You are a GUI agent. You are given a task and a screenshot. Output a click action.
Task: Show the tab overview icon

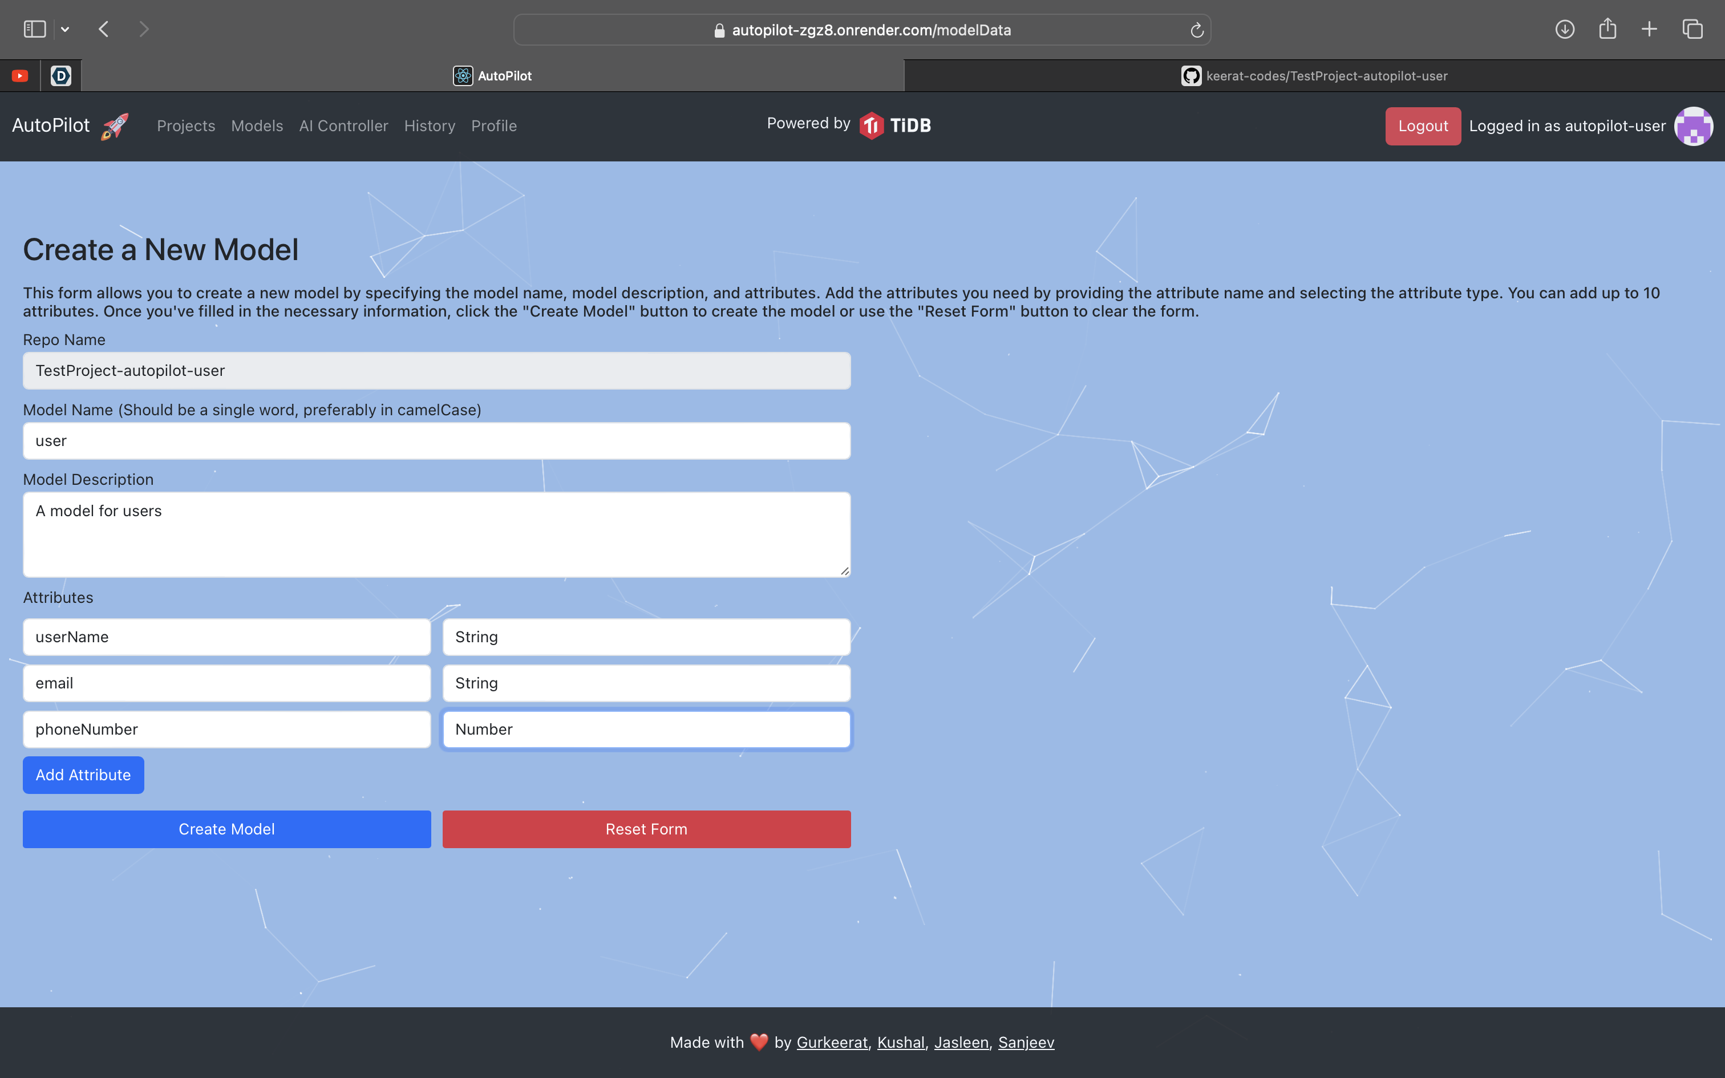point(1692,29)
